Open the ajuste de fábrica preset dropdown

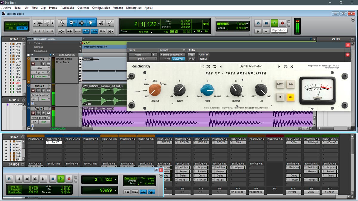(172, 55)
